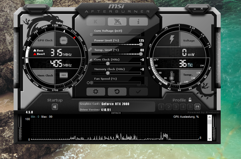
Task: Click the DETACH monitor label
Action: pos(116,113)
